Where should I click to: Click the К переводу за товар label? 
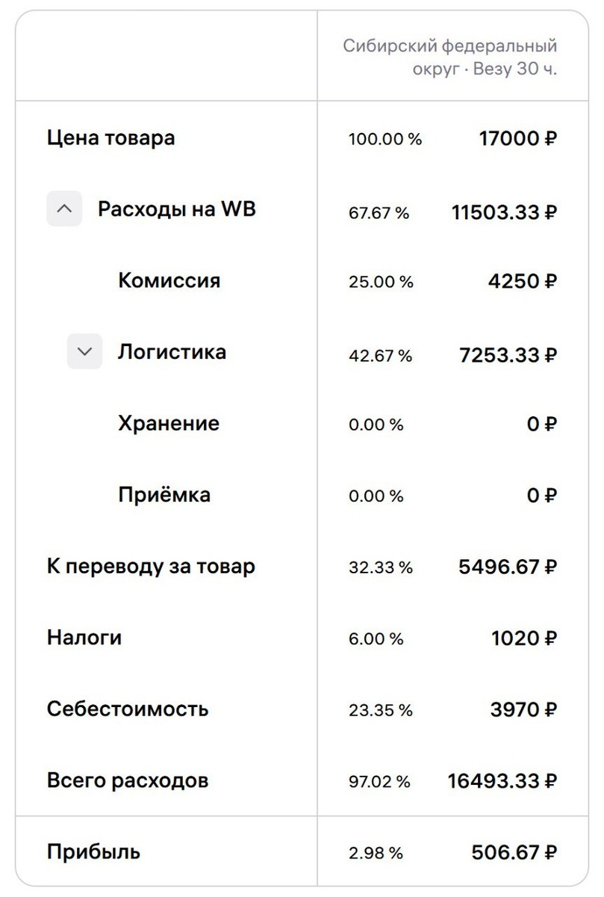[151, 567]
